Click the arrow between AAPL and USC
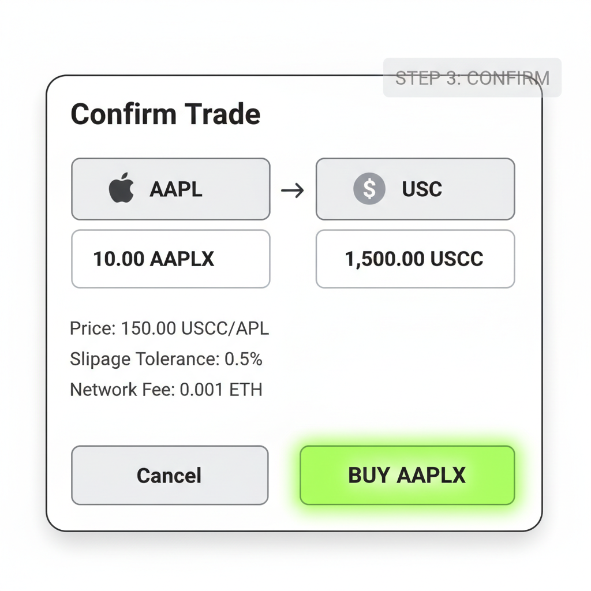The image size is (591, 591). tap(293, 189)
